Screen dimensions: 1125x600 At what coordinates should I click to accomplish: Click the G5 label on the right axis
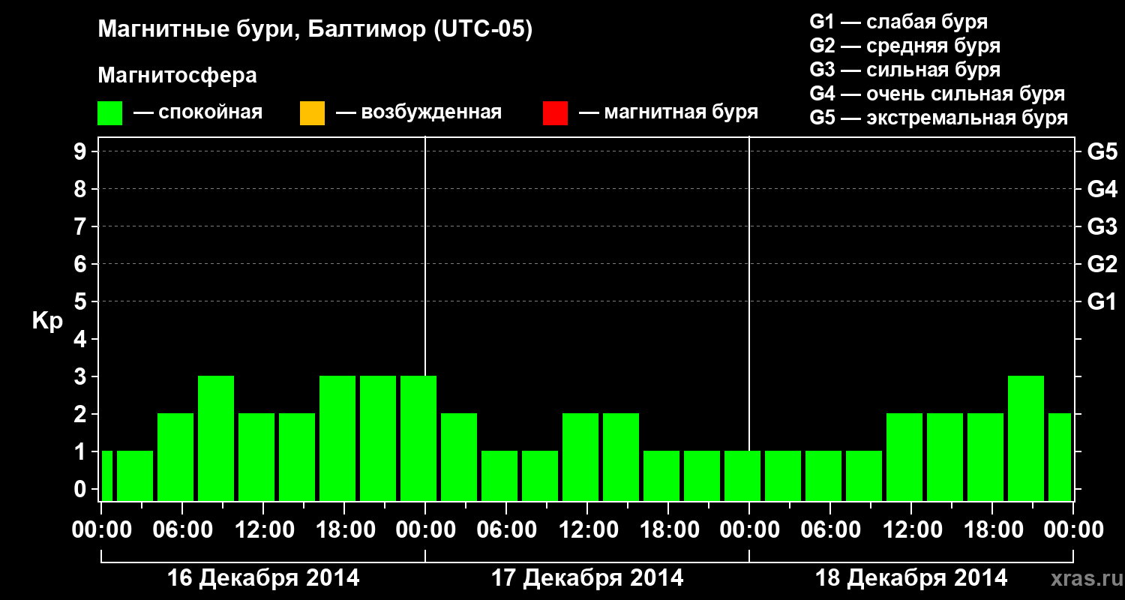tap(1102, 151)
